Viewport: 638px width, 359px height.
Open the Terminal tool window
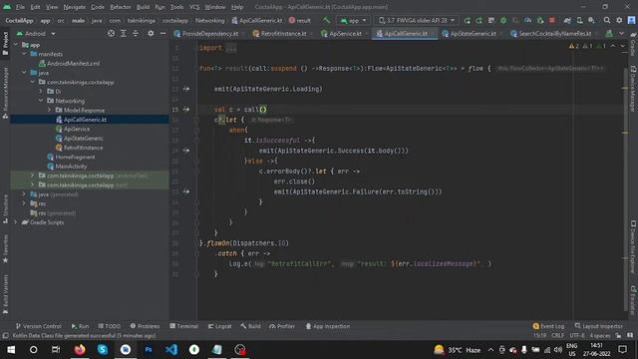point(183,326)
